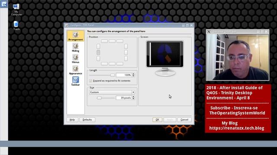
Task: Select left-side upper panel position button
Action: [98, 46]
